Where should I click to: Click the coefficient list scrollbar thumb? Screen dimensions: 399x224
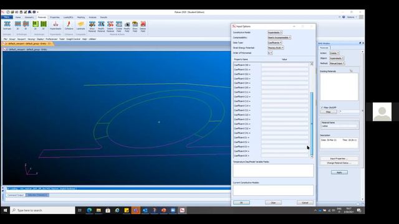click(312, 124)
